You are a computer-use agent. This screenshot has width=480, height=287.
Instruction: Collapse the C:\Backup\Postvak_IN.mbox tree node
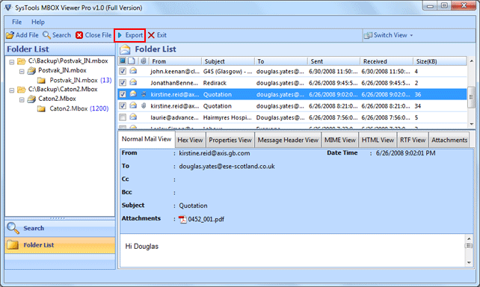click(12, 62)
